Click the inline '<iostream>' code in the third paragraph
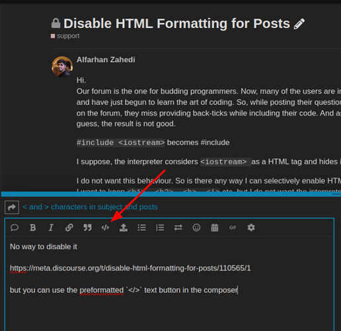This screenshot has height=331, width=341. [225, 162]
